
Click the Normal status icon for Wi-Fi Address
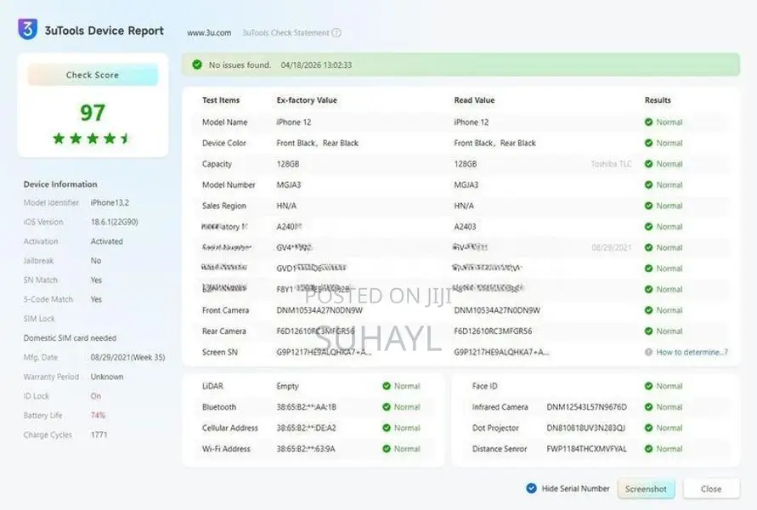tap(387, 449)
